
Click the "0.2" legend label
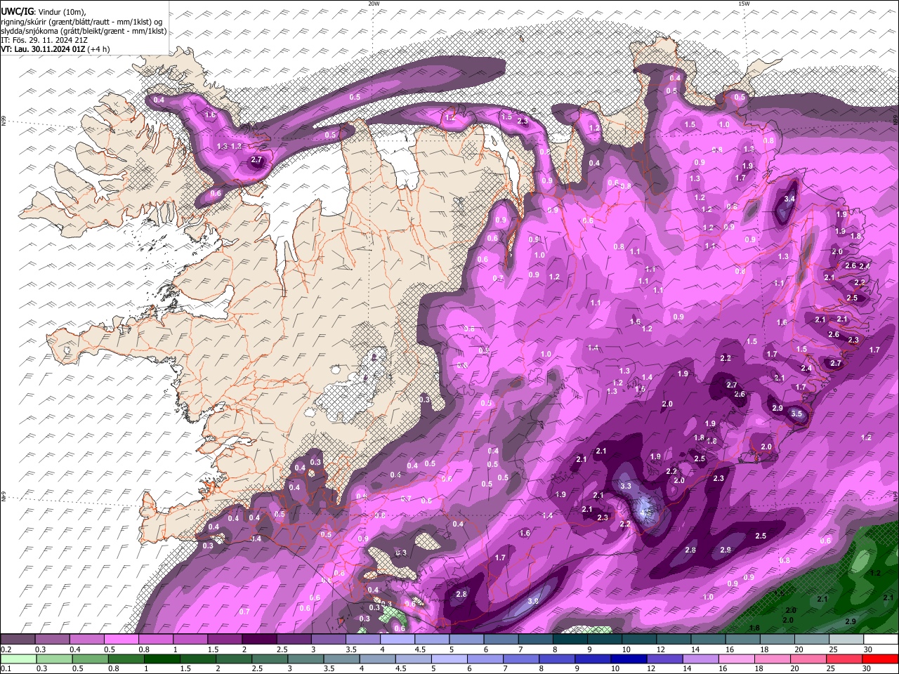point(5,649)
